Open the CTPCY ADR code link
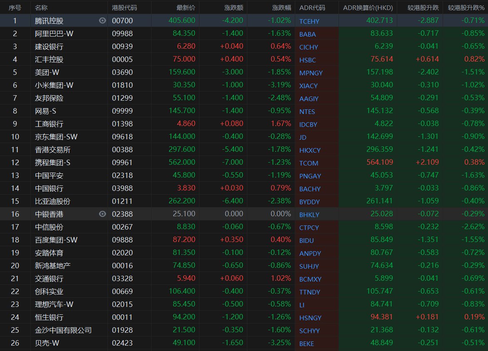Viewport: 488px width, 351px height. (309, 227)
